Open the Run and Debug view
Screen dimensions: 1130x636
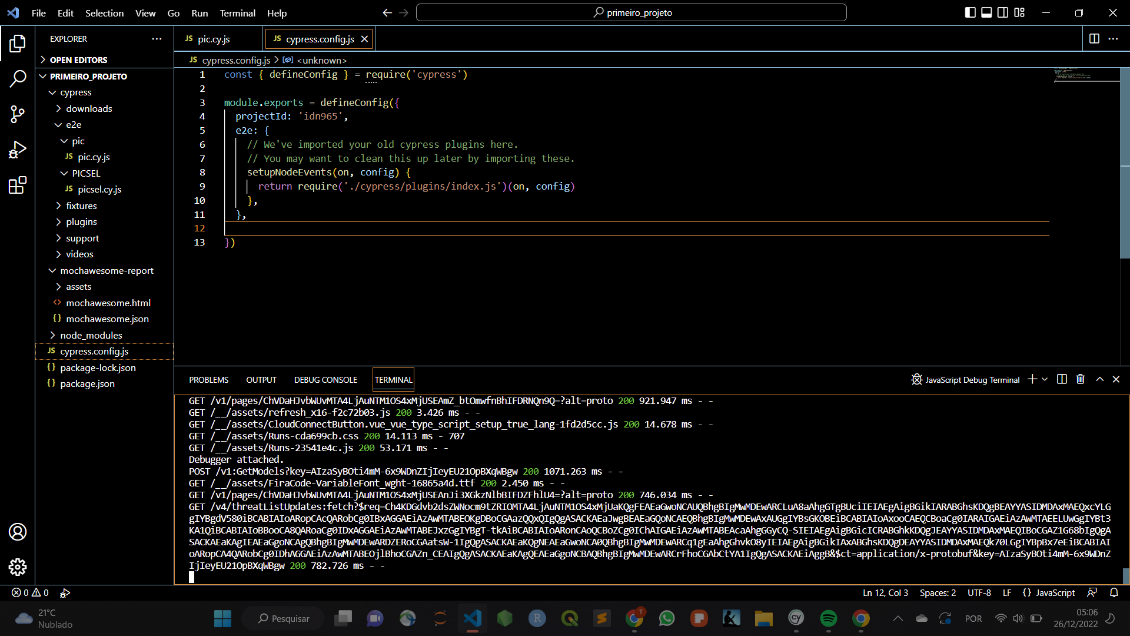pos(18,150)
